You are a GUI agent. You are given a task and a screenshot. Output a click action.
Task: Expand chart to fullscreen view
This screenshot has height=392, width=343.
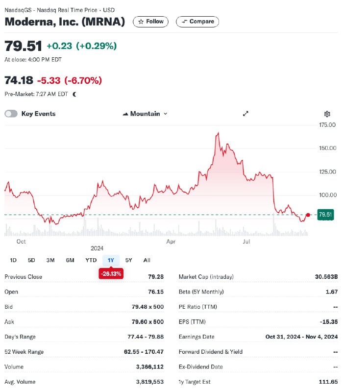pos(246,114)
